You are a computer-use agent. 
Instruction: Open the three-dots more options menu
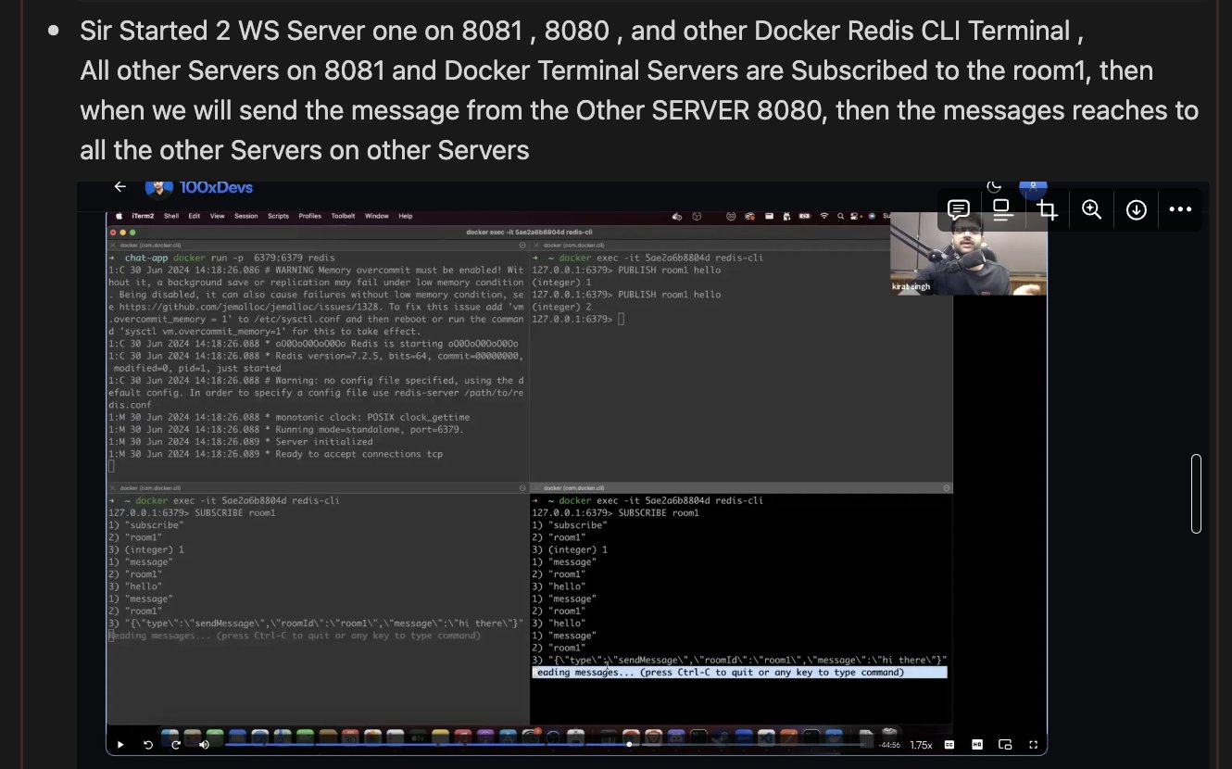[x=1180, y=209]
